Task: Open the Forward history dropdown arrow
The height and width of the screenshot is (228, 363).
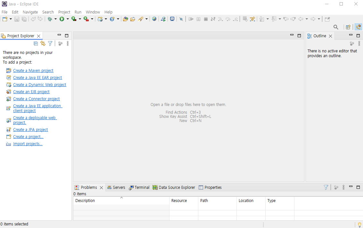Action: tap(319, 19)
